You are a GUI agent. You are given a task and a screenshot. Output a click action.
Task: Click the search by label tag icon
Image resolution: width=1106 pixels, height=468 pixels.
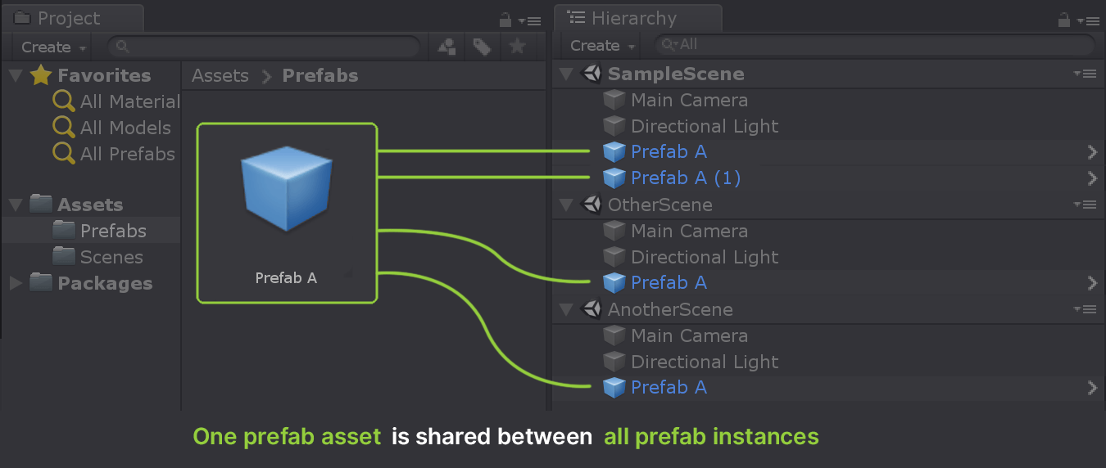[482, 47]
